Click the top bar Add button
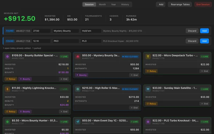Screen dimensions: 214x134 (161, 4)
